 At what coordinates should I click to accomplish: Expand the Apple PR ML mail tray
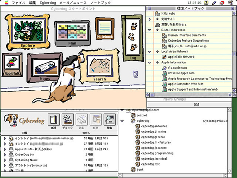(5, 149)
